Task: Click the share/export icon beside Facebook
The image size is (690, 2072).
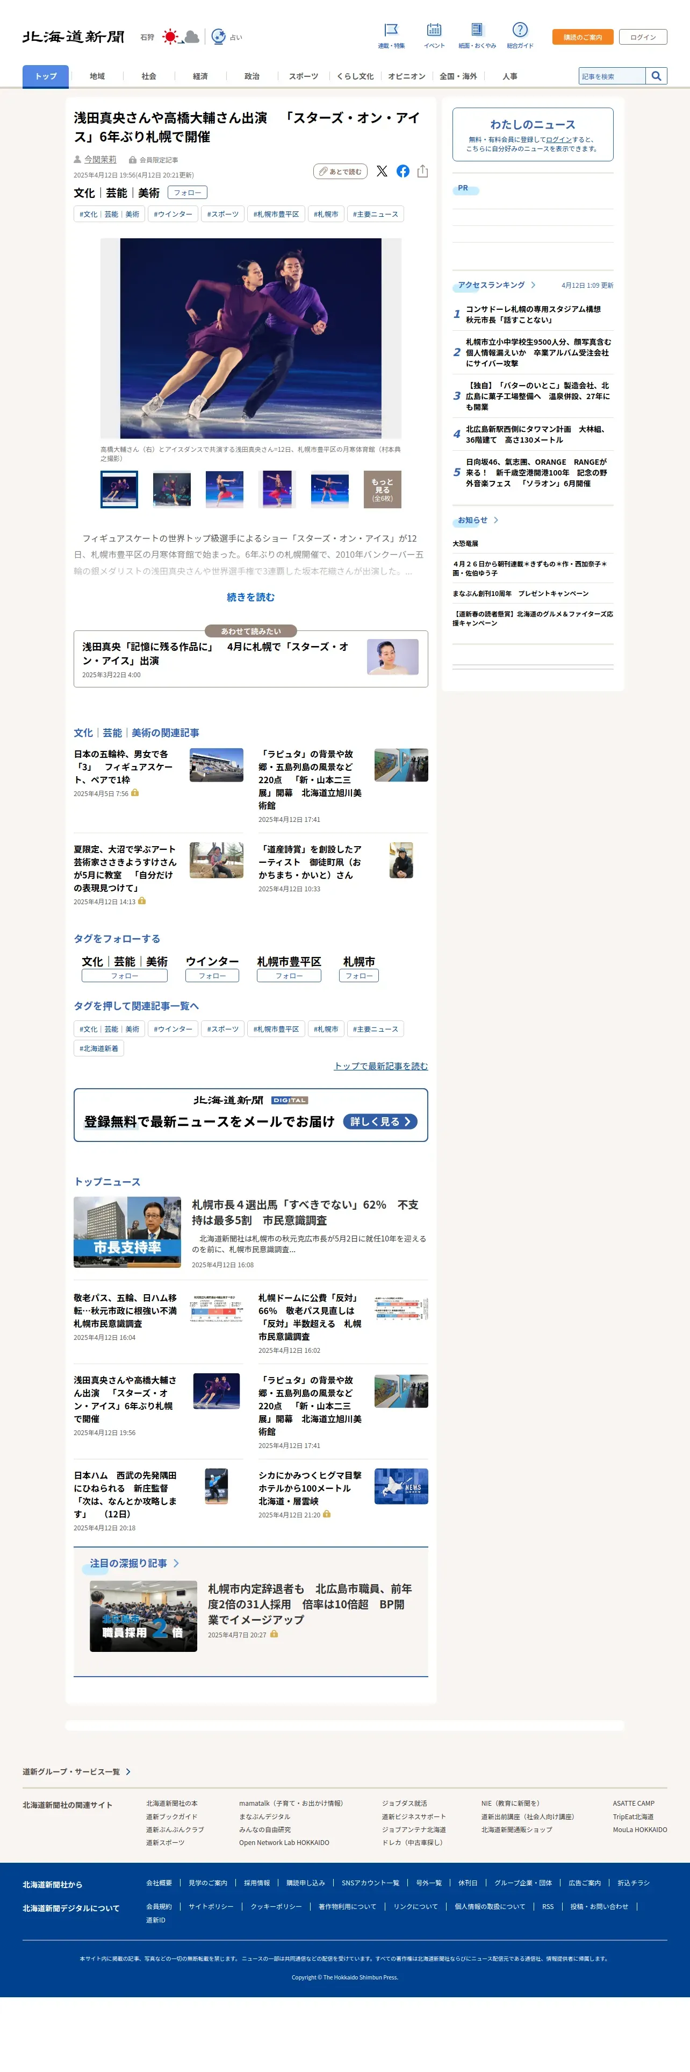Action: pos(422,172)
